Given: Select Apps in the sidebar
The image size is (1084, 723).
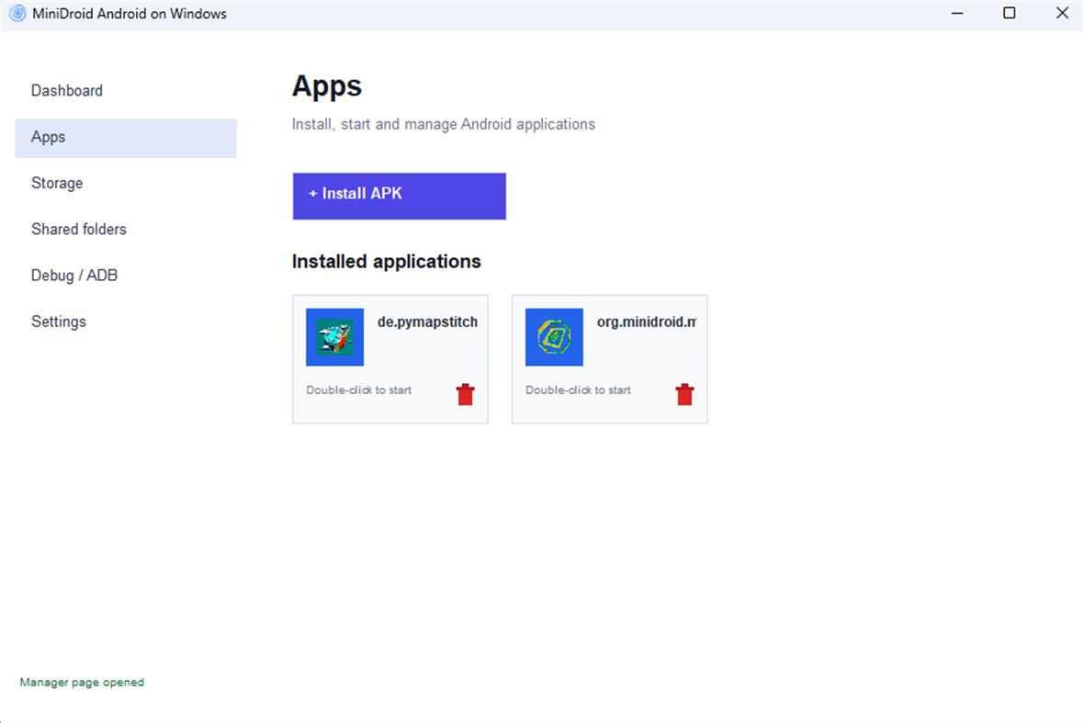Looking at the screenshot, I should 126,138.
